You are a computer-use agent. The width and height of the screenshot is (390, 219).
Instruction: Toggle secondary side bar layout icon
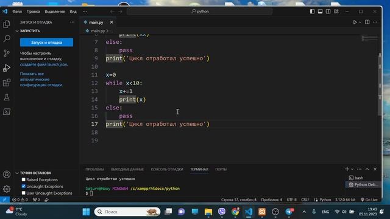click(x=328, y=12)
